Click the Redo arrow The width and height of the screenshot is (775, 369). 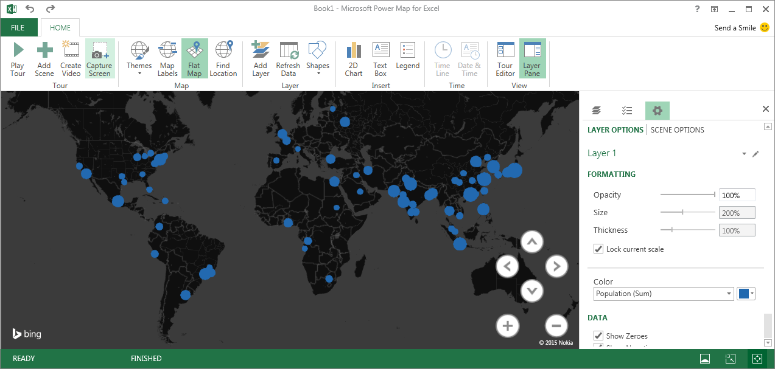pos(50,9)
